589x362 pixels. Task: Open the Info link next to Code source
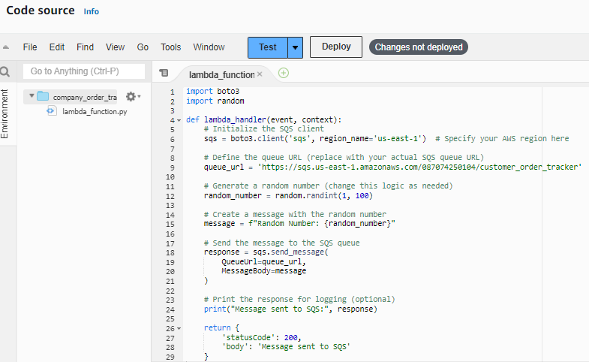92,12
